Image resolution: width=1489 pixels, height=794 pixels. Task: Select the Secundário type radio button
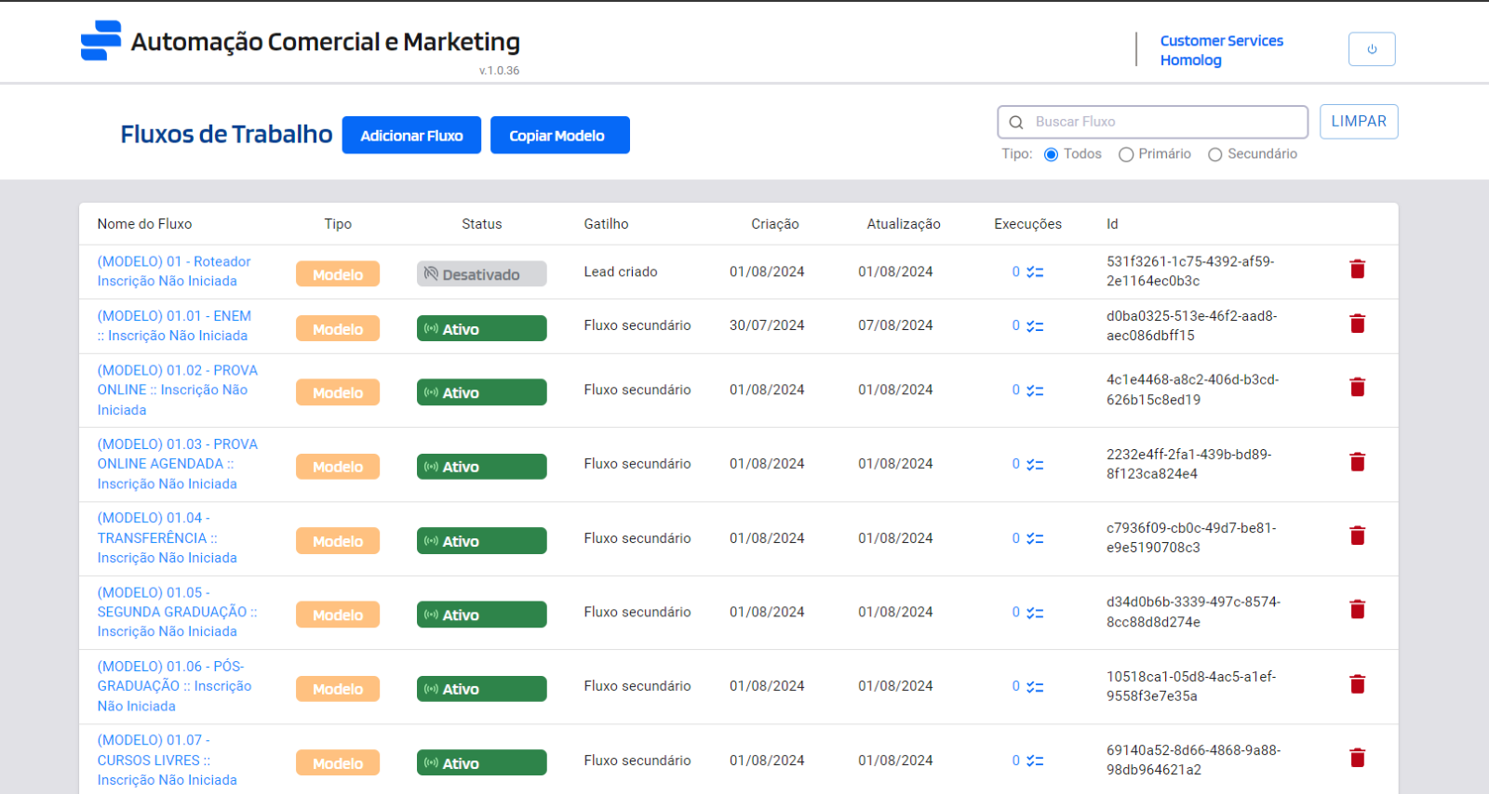tap(1215, 154)
